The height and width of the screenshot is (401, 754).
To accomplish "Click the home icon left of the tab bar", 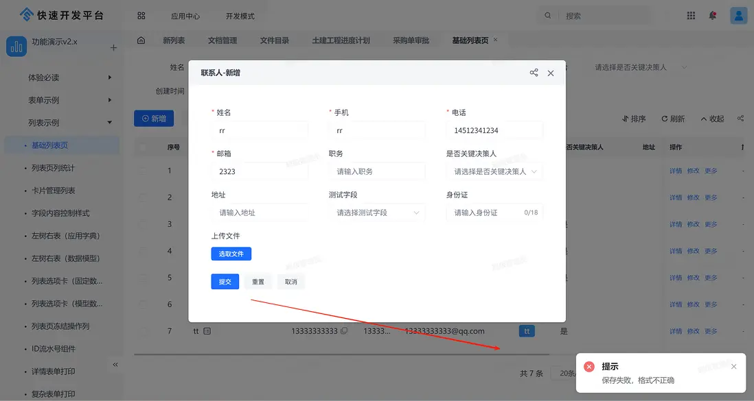I will pos(141,40).
